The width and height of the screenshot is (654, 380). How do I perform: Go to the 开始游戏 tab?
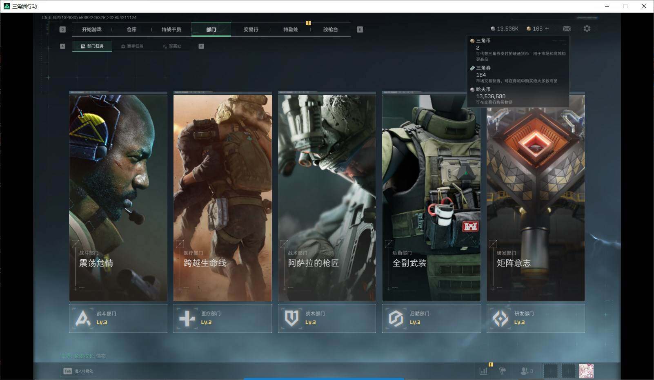coord(91,29)
